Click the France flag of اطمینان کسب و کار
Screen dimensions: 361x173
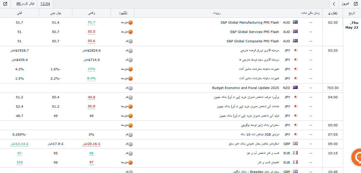295,162
